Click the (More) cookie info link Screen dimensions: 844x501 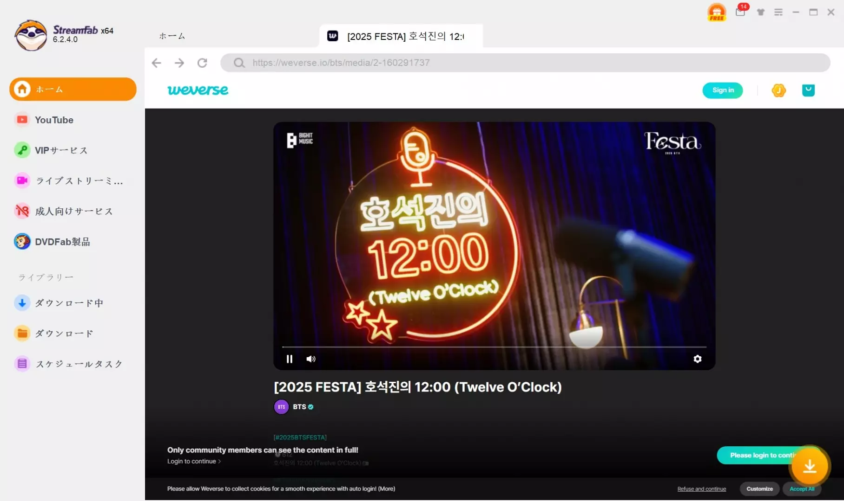[x=387, y=489]
